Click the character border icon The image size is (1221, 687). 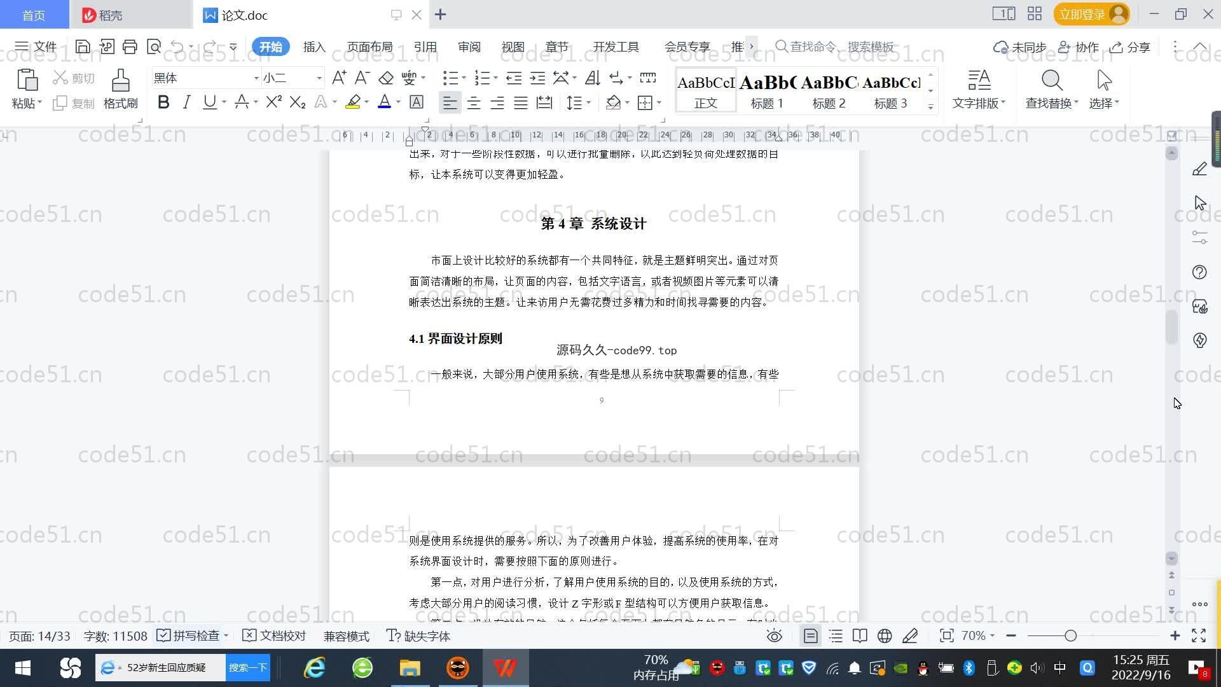click(x=417, y=102)
